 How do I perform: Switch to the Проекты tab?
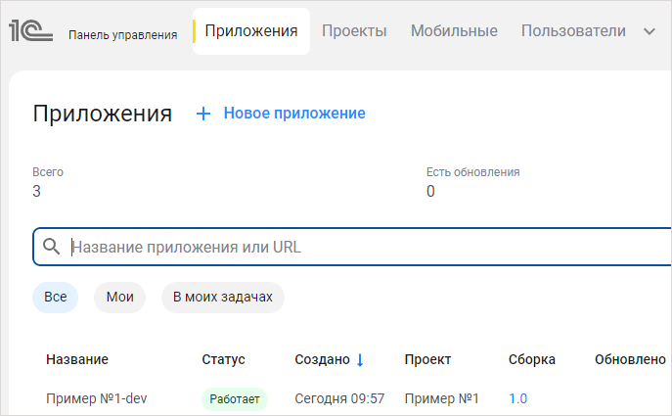(x=354, y=31)
